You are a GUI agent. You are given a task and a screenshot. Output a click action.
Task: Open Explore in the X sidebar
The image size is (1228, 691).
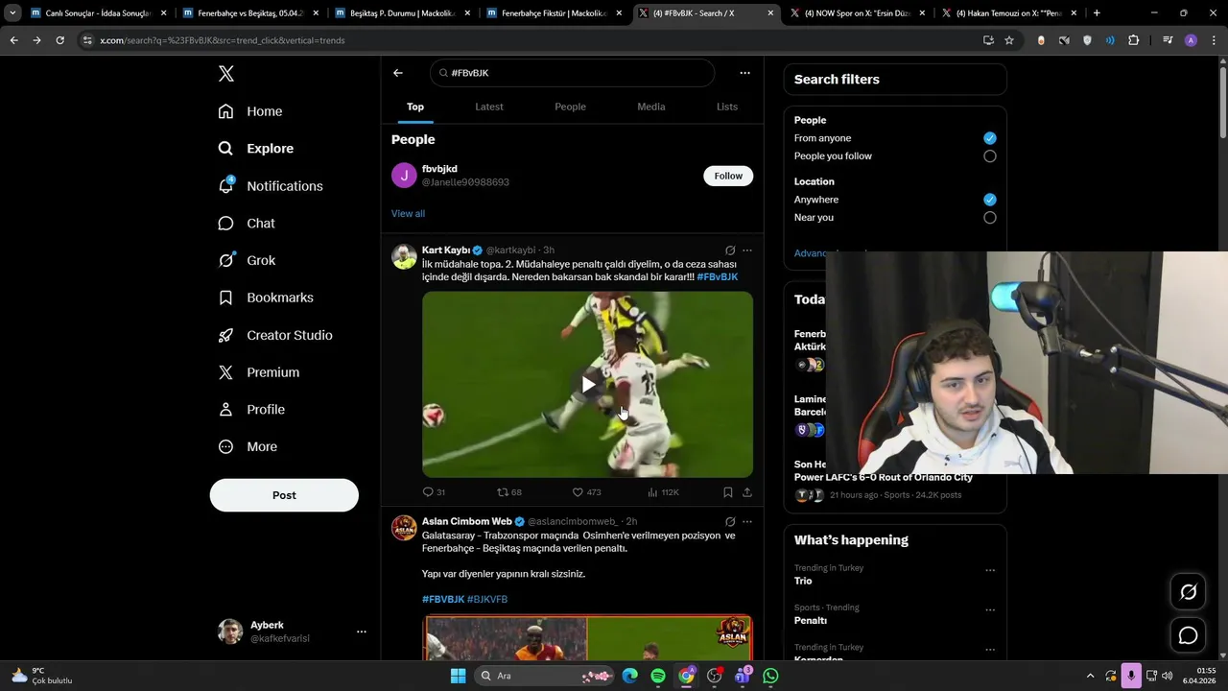point(256,149)
